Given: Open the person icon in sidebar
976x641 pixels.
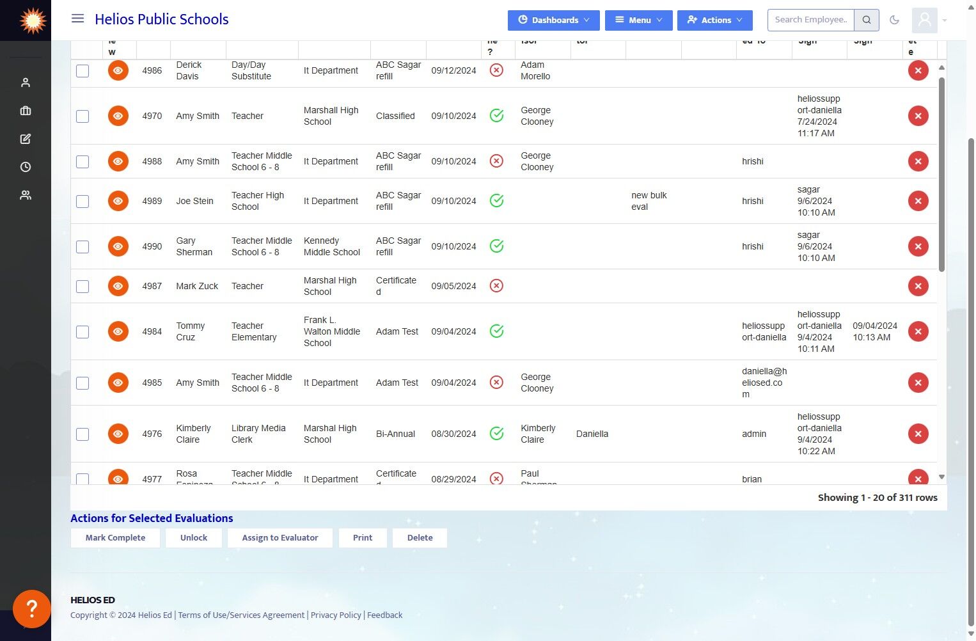Looking at the screenshot, I should click(x=26, y=83).
